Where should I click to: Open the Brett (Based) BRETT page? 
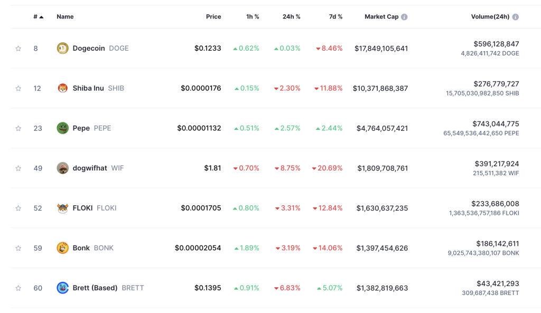pyautogui.click(x=108, y=288)
